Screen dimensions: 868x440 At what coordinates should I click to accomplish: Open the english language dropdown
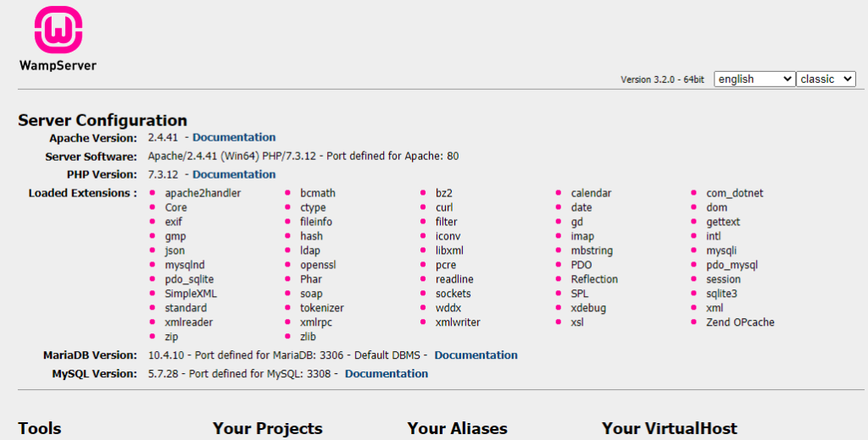[754, 79]
